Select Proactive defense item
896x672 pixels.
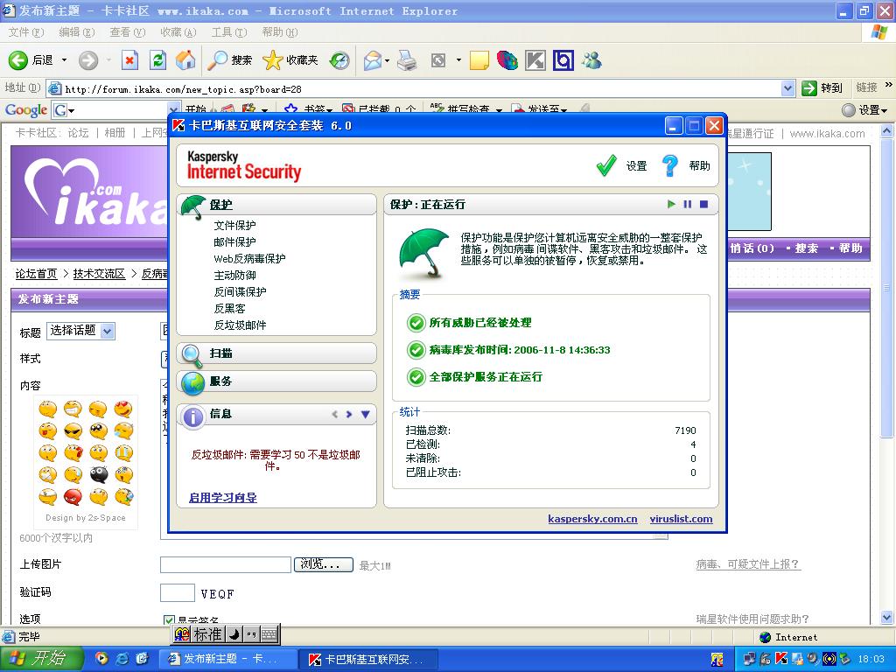234,275
